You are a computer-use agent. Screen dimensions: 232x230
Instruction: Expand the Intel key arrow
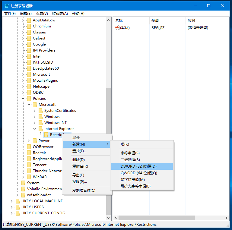coord(23,56)
